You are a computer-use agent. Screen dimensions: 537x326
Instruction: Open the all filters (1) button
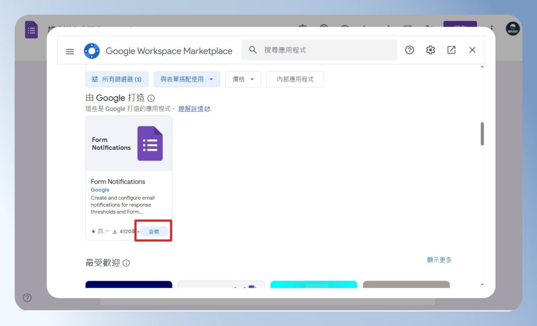(x=117, y=80)
